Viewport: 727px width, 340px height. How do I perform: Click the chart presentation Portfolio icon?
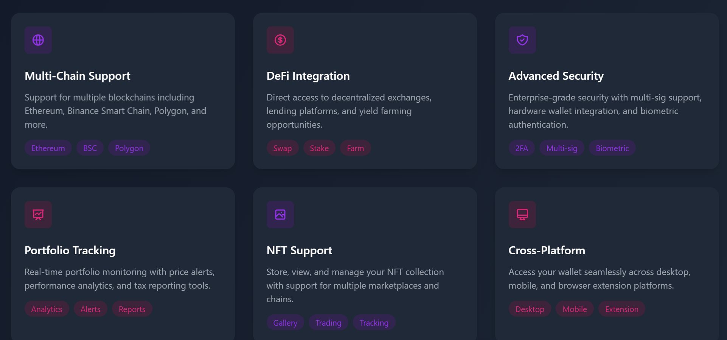38,215
